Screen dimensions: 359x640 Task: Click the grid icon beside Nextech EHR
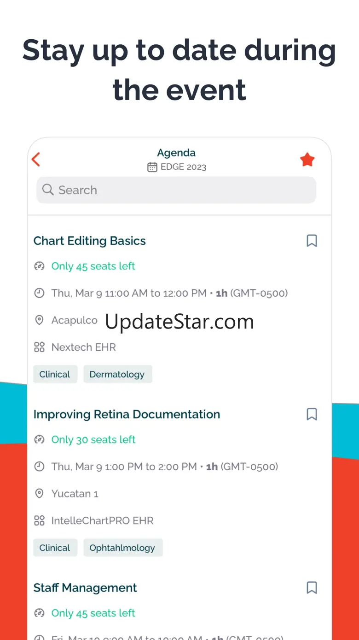point(40,347)
